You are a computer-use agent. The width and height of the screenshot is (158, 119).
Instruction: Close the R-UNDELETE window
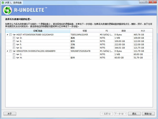(153, 2)
